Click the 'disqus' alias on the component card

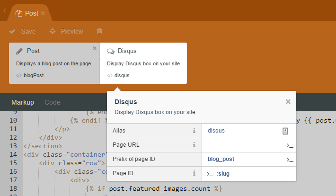[122, 75]
